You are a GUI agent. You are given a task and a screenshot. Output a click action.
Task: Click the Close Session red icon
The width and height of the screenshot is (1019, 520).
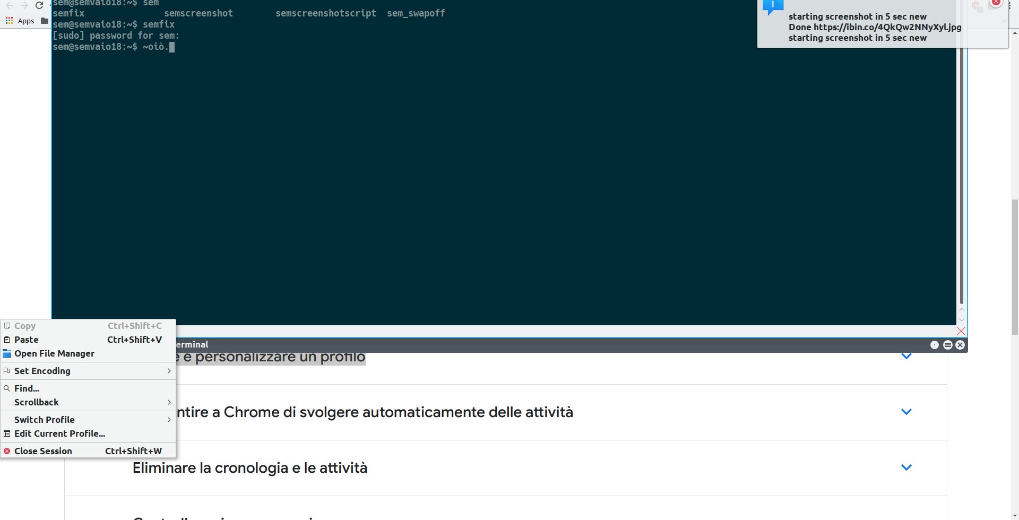[x=7, y=451]
